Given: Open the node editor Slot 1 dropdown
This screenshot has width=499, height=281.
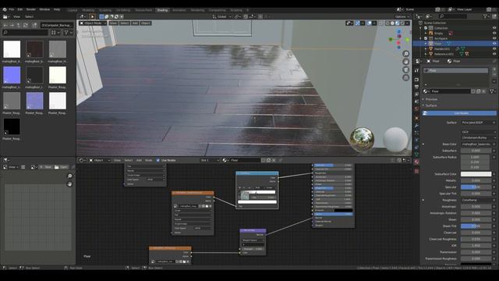Looking at the screenshot, I should pyautogui.click(x=210, y=160).
